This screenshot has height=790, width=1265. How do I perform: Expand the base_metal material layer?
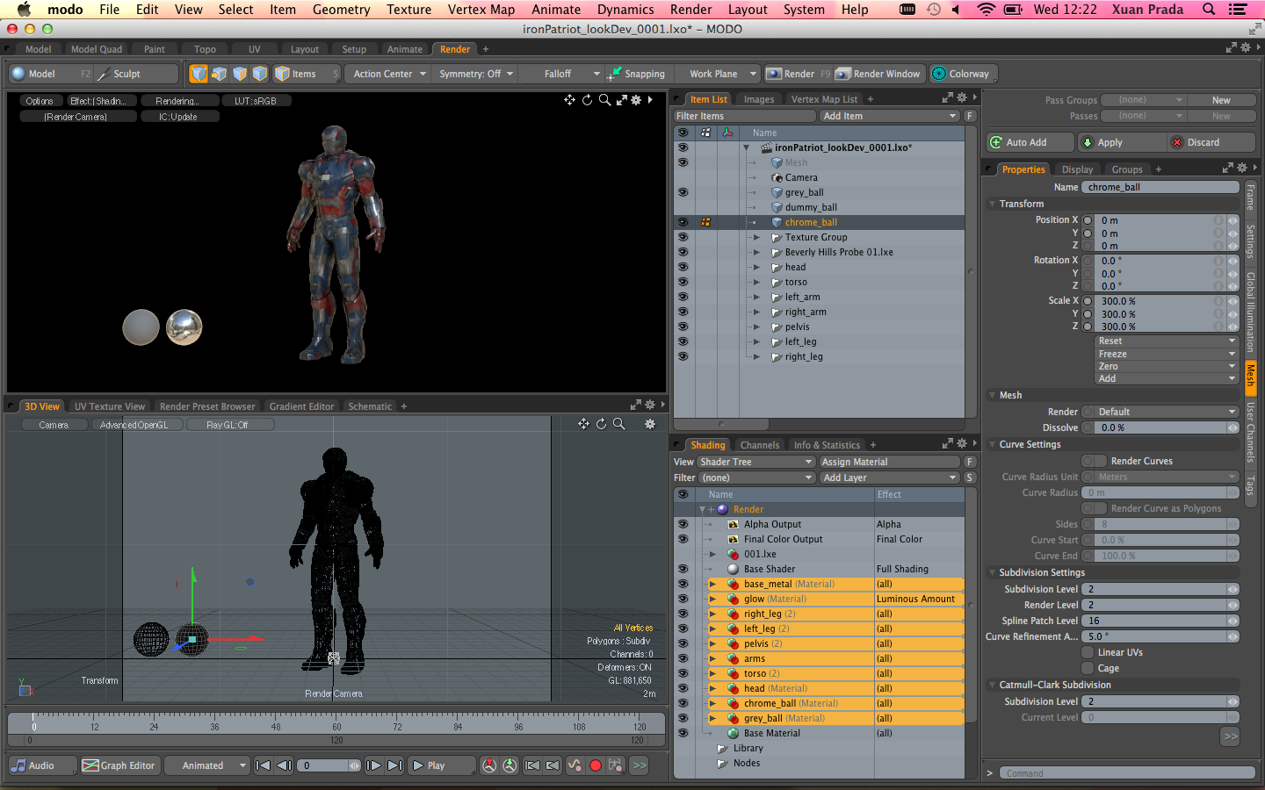(x=712, y=584)
